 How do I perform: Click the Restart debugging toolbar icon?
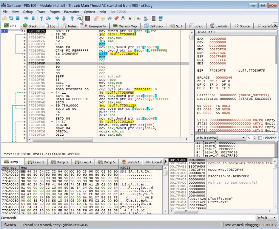(x=11, y=18)
